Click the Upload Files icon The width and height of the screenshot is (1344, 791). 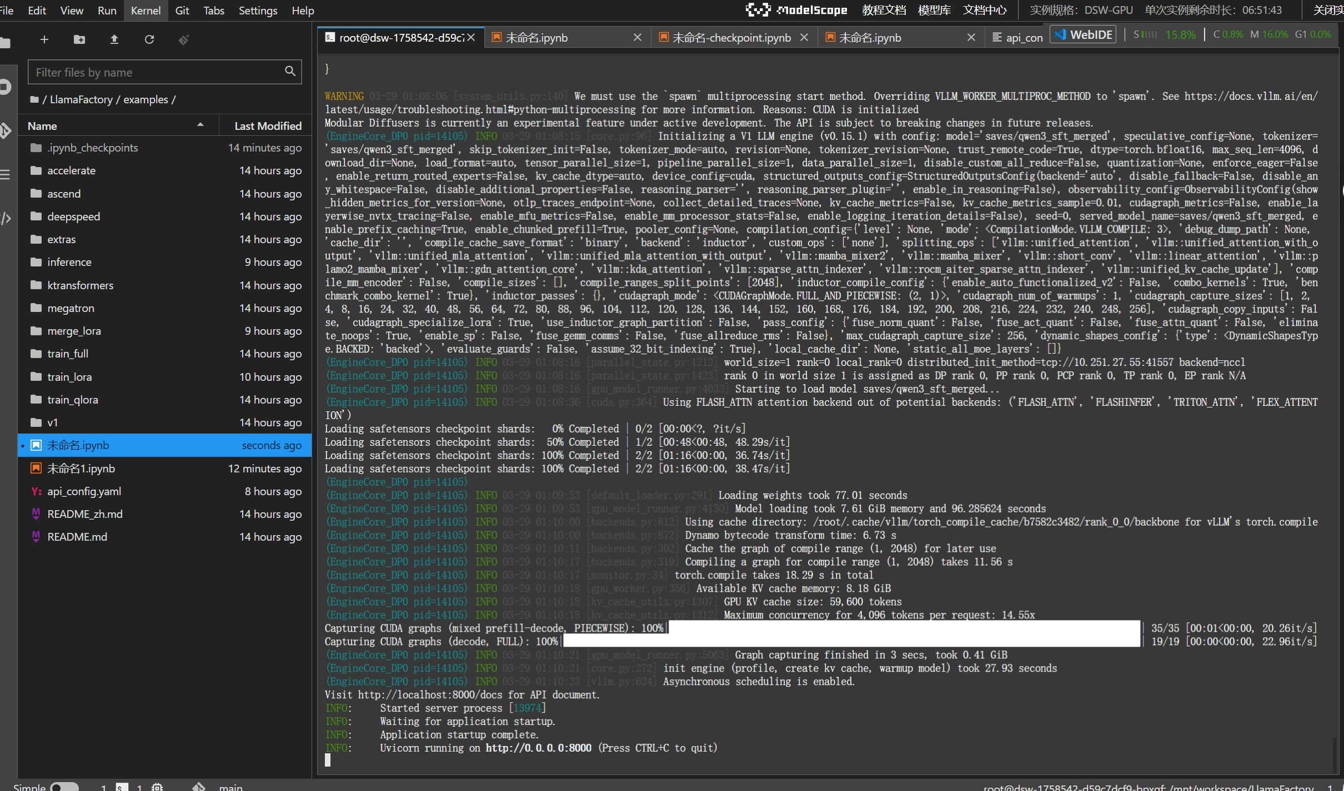point(114,39)
